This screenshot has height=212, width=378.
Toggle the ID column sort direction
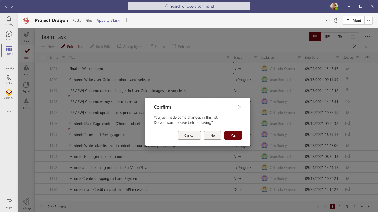57,57
